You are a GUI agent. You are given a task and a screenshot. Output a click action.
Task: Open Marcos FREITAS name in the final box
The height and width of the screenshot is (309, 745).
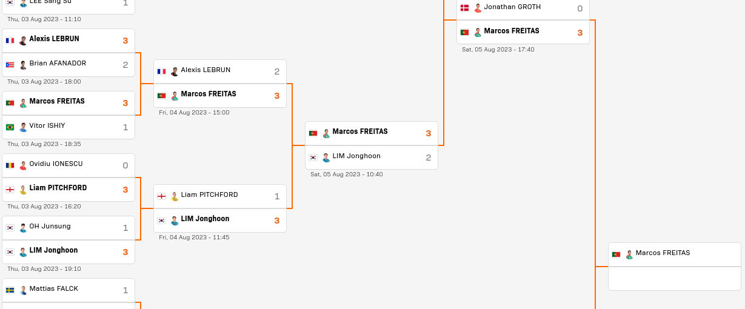point(663,253)
